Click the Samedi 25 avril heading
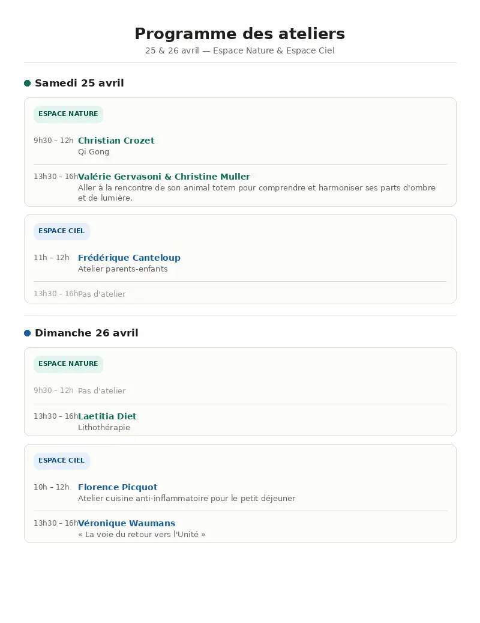480x623 pixels. pos(79,83)
